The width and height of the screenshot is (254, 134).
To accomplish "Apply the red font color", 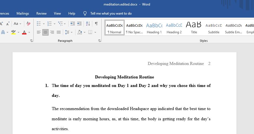I will pos(24,32).
